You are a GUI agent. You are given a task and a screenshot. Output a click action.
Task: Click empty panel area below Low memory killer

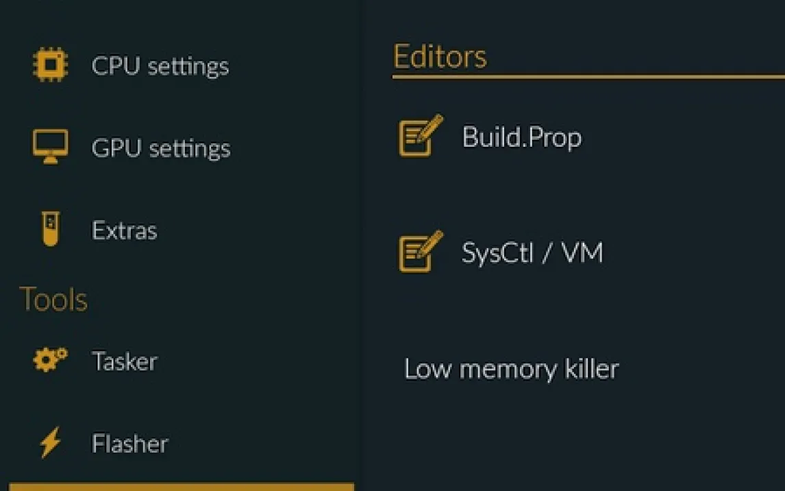pos(574,439)
